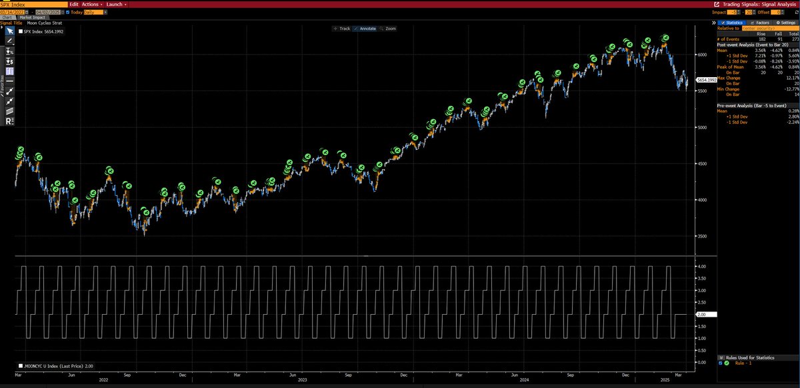The width and height of the screenshot is (800, 388).
Task: Toggle the SPX Index legend checkbox
Action: click(x=21, y=31)
